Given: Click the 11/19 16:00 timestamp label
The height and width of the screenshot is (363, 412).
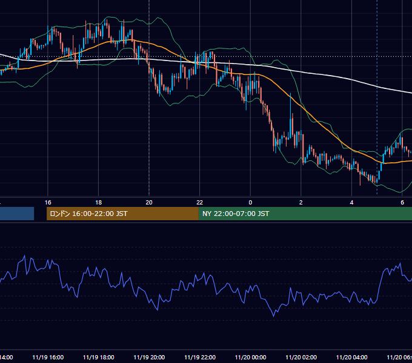Looking at the screenshot, I should pyautogui.click(x=48, y=357).
